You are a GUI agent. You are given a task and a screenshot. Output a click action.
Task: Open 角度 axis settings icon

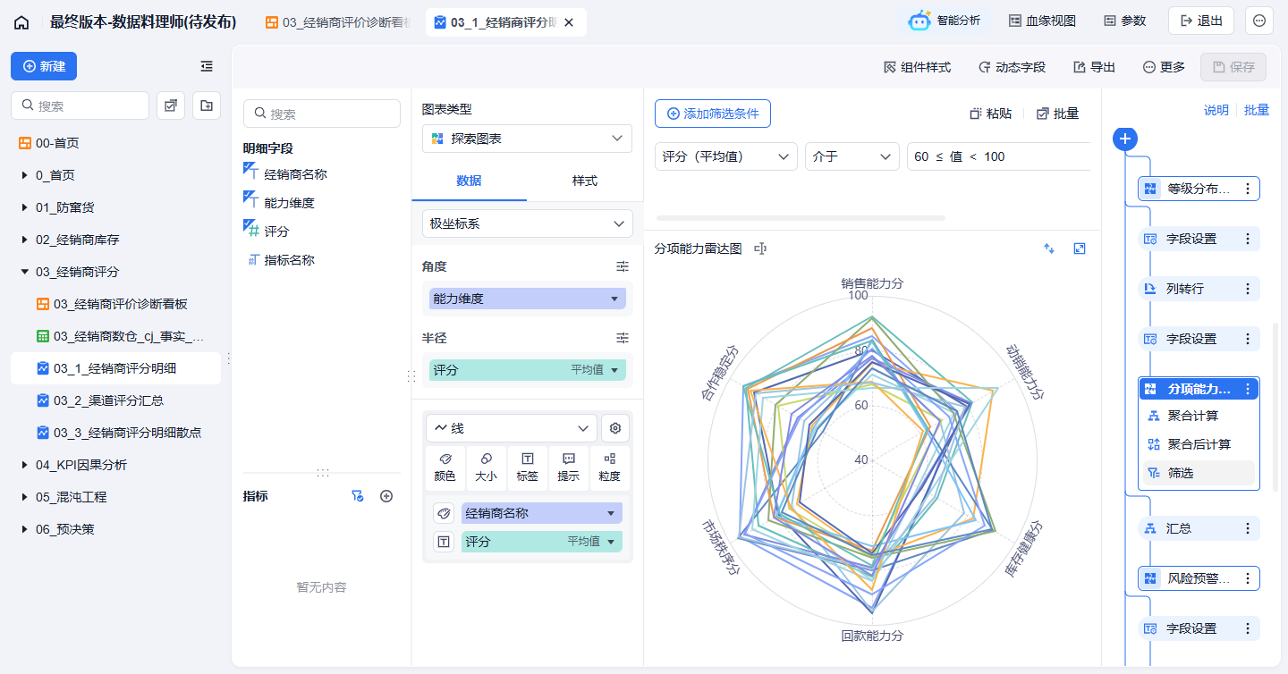pyautogui.click(x=623, y=266)
